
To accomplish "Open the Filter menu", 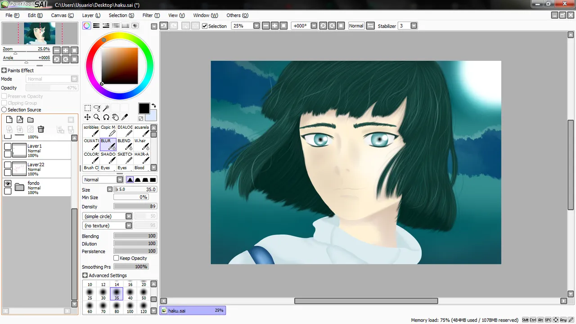I will 151,15.
